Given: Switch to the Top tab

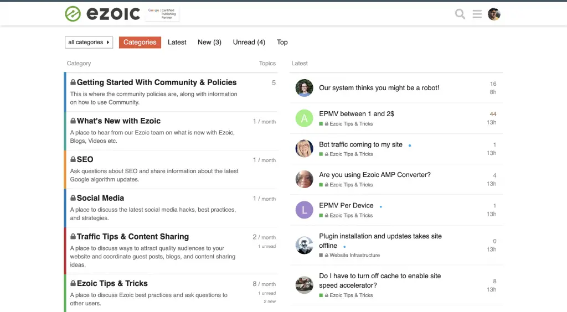Looking at the screenshot, I should coord(282,42).
